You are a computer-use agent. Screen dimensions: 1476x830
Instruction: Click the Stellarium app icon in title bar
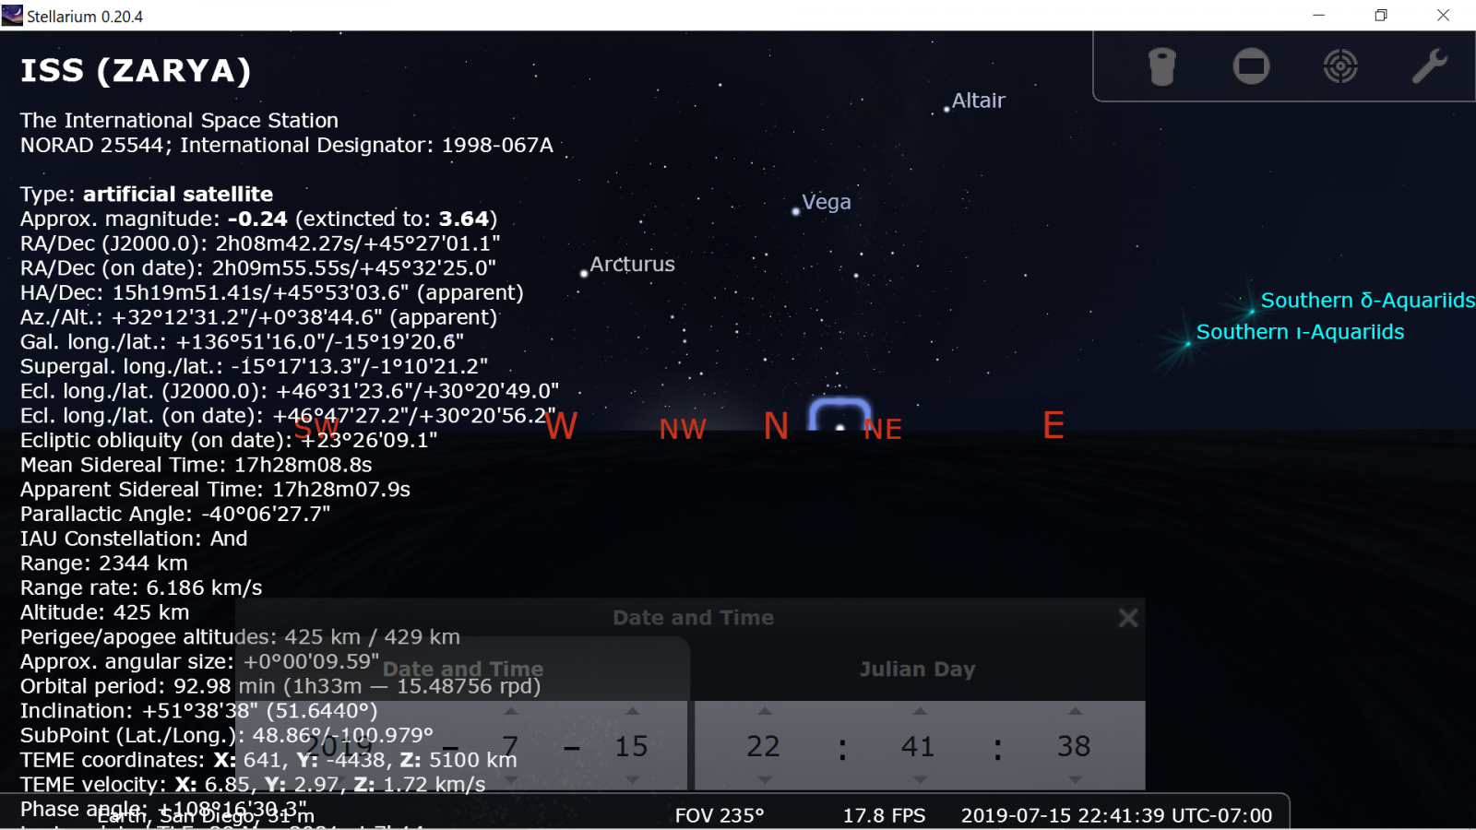[12, 16]
